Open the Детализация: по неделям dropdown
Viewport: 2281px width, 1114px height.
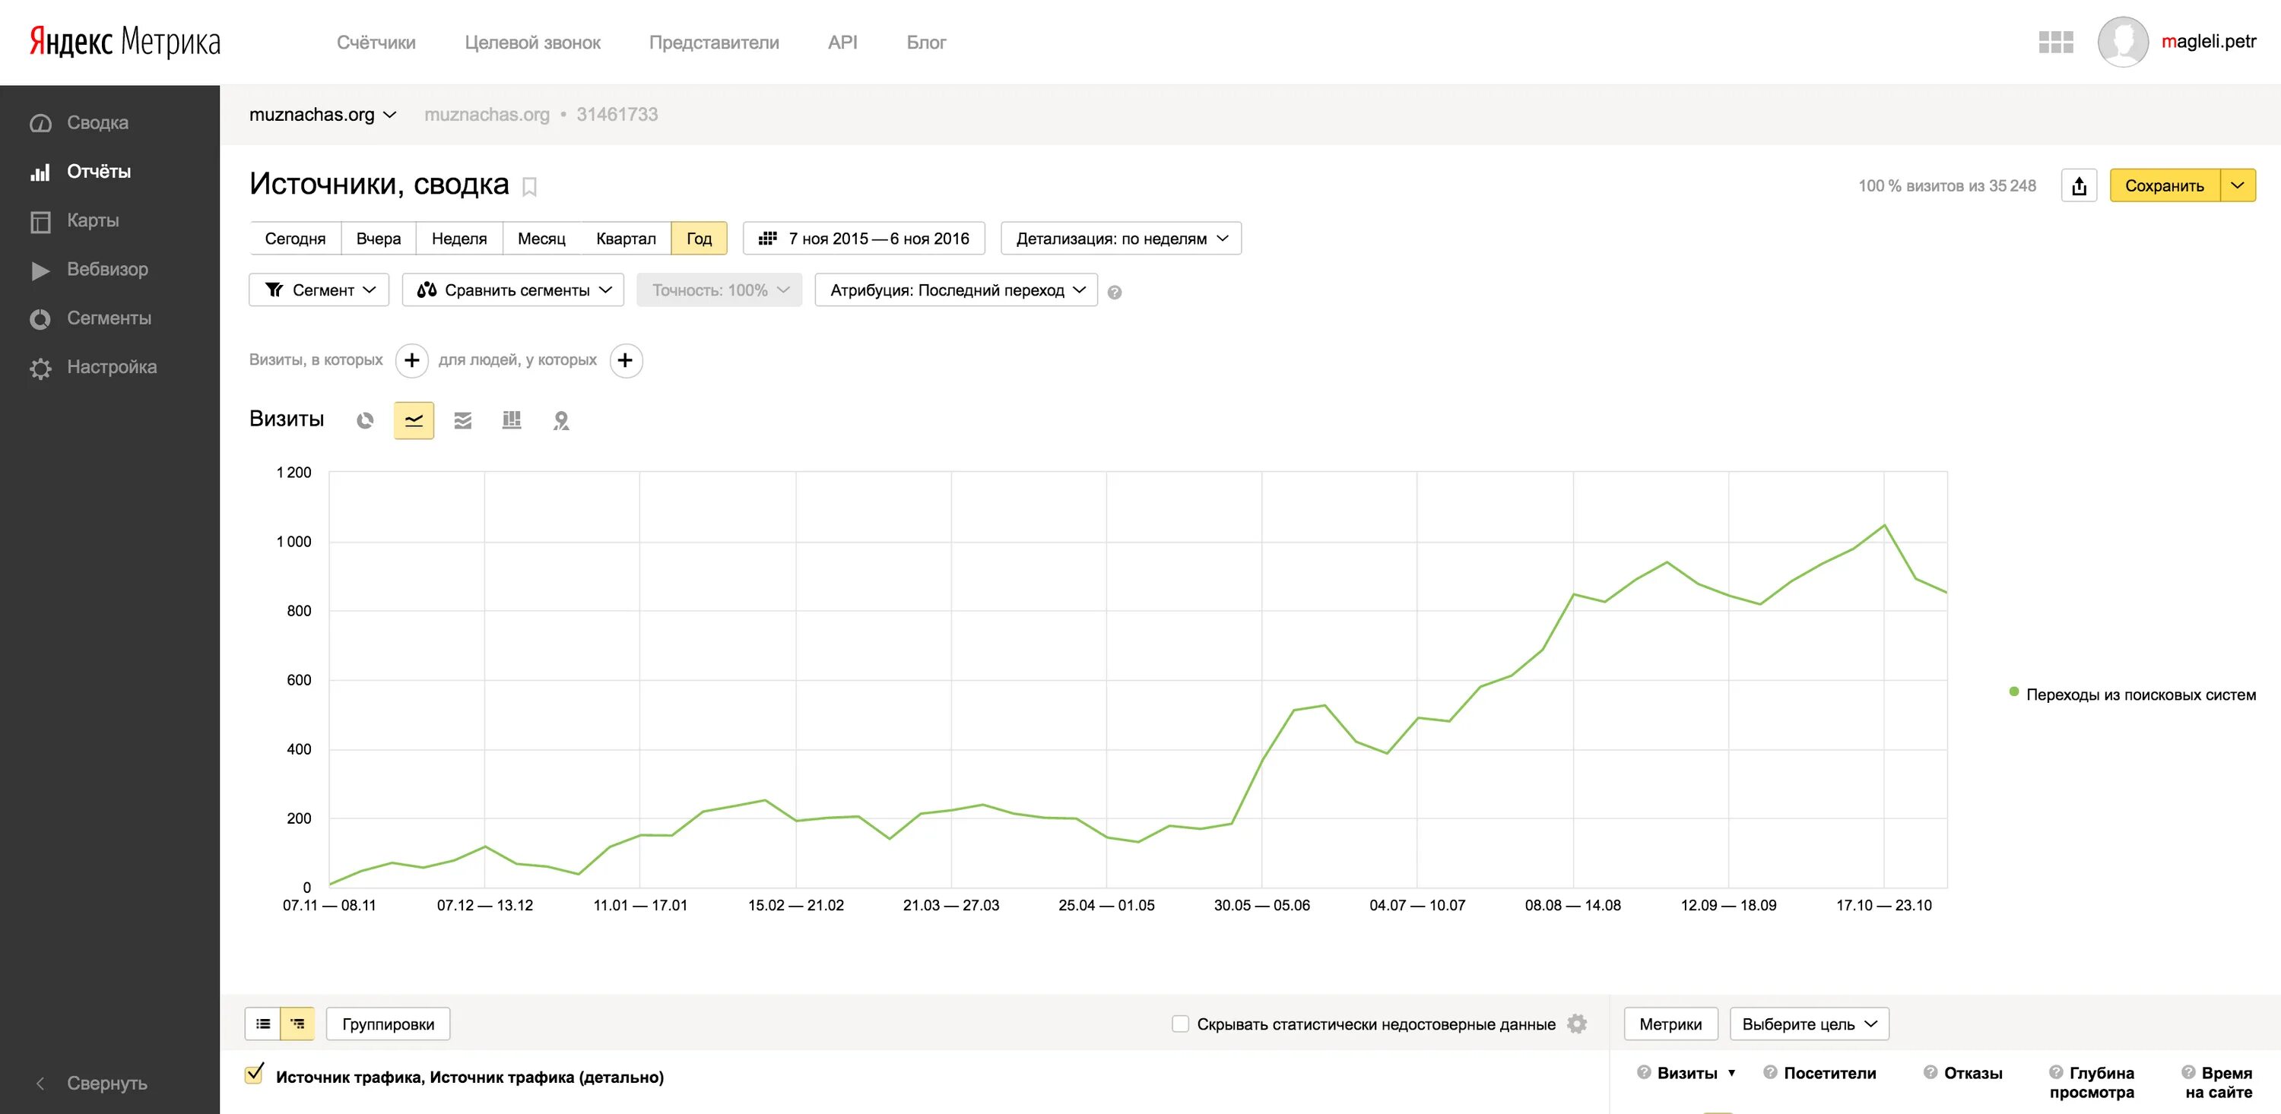point(1121,238)
